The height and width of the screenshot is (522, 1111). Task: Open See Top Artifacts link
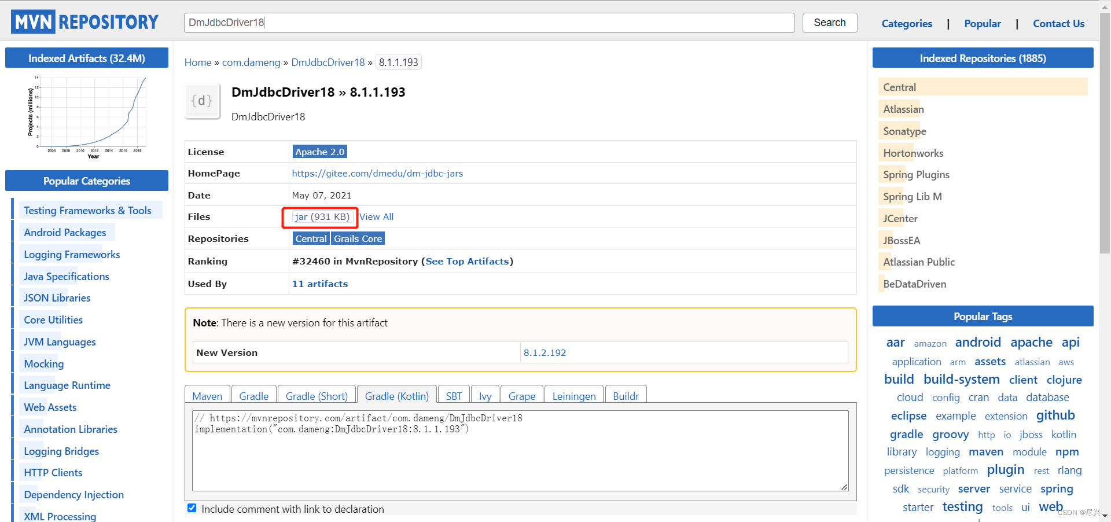(466, 261)
